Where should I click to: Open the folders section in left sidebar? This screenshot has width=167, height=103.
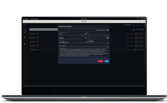[24, 37]
